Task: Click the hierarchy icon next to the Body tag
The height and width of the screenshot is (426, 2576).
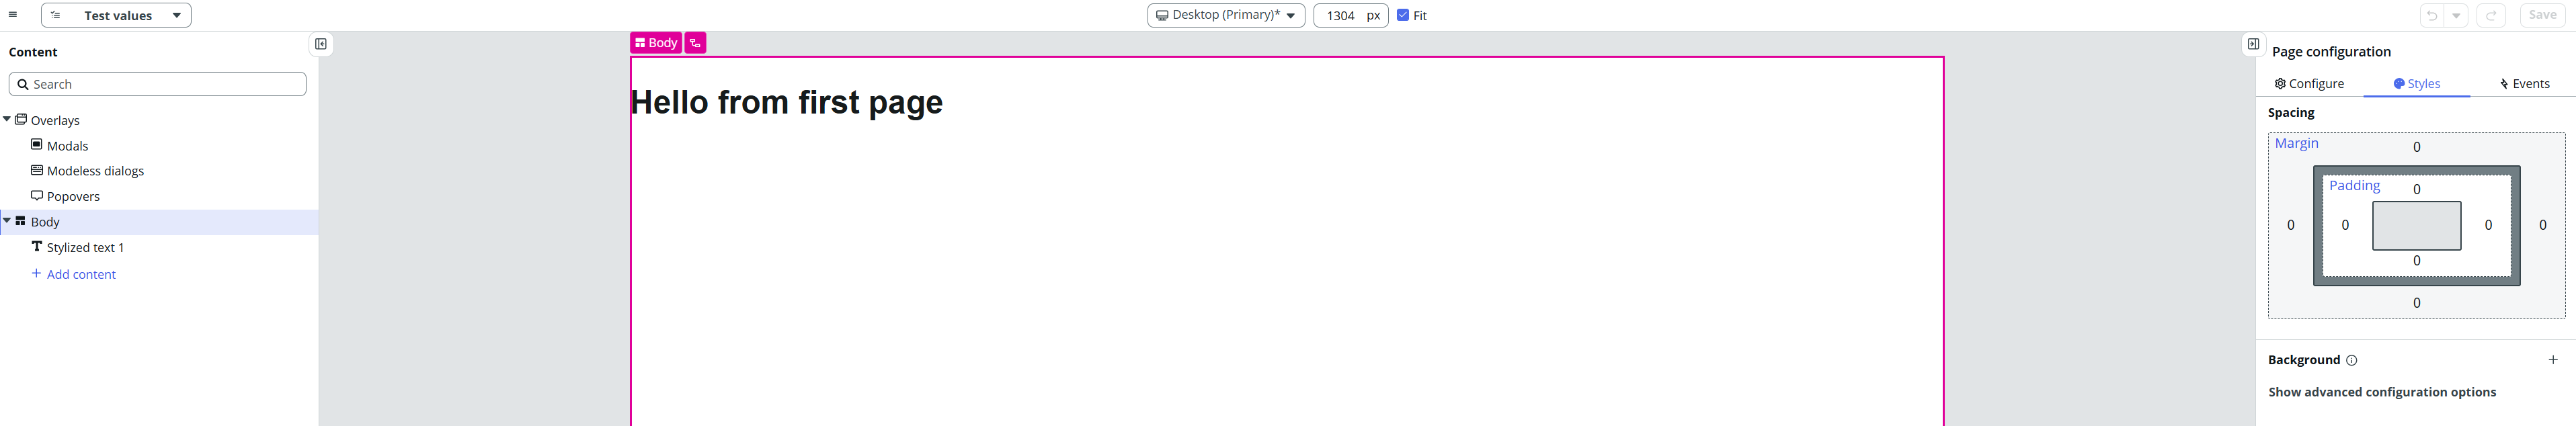Action: [x=695, y=43]
